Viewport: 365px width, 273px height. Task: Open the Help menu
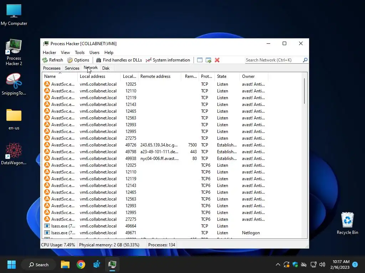(x=109, y=53)
